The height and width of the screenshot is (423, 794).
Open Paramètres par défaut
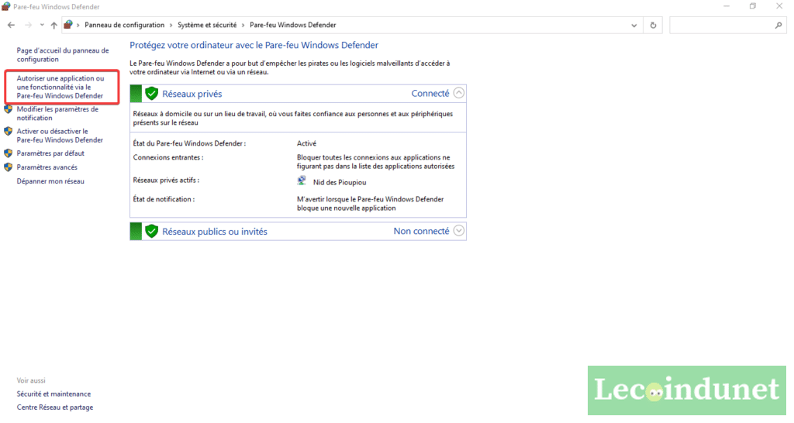pos(50,153)
